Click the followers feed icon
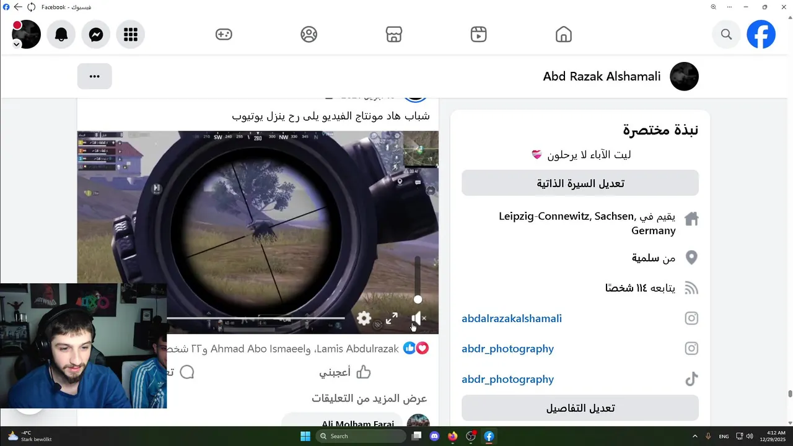 691,288
